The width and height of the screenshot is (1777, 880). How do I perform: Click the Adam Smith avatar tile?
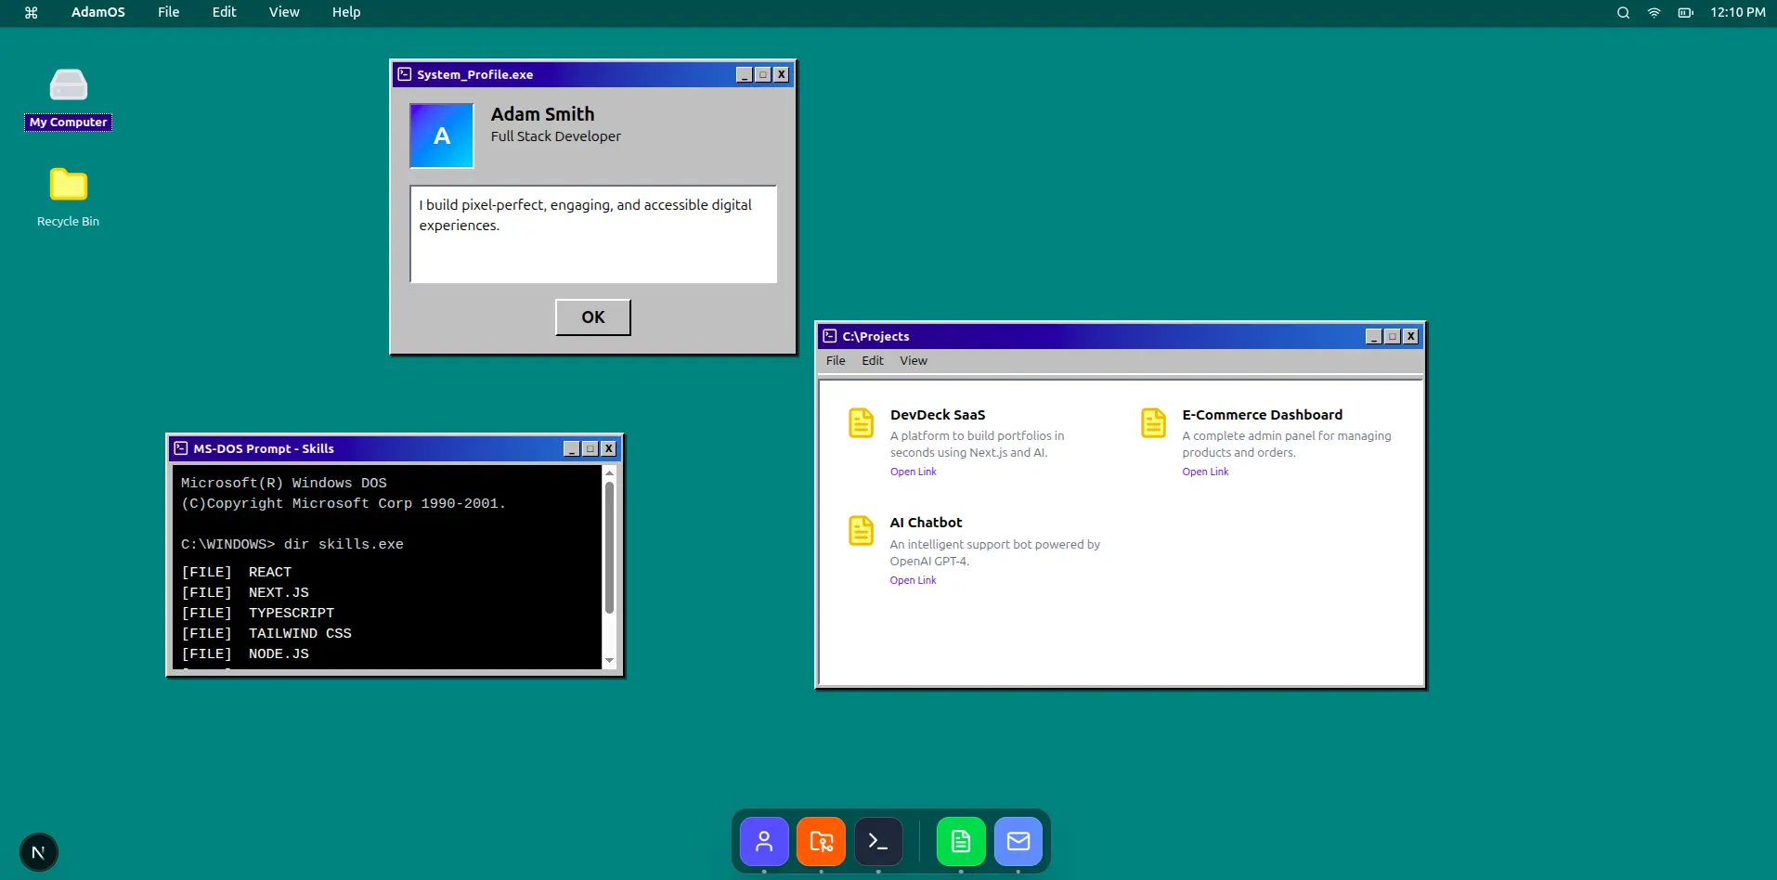tap(442, 136)
